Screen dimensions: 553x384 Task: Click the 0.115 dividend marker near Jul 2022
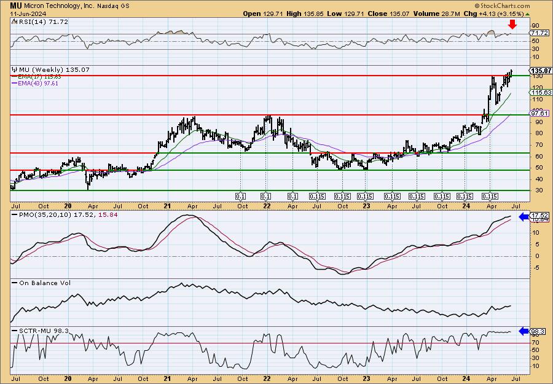point(318,197)
